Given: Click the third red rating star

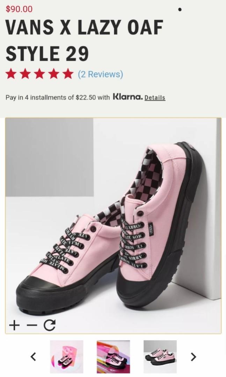Looking at the screenshot, I should [39, 74].
